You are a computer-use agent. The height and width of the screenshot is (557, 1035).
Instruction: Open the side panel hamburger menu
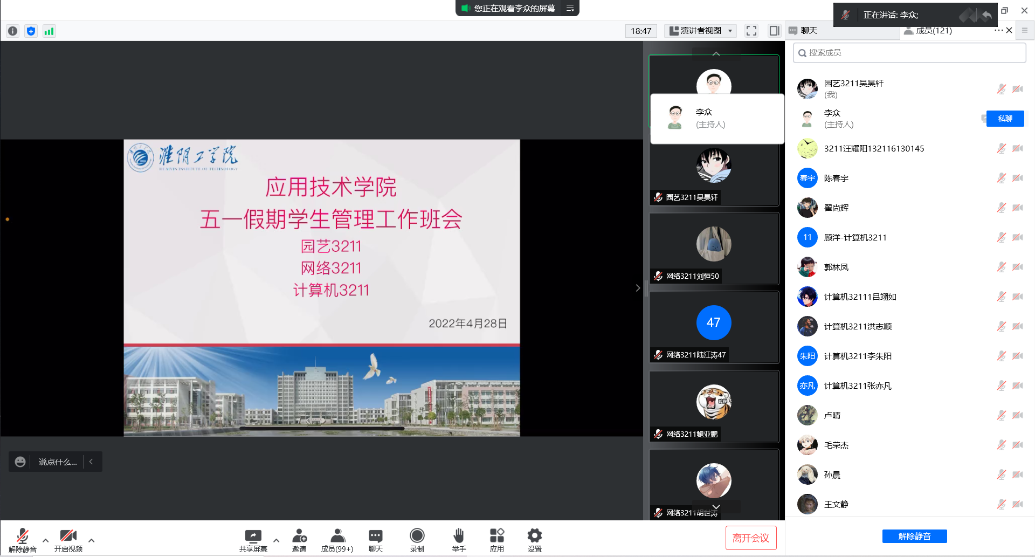click(x=1025, y=31)
